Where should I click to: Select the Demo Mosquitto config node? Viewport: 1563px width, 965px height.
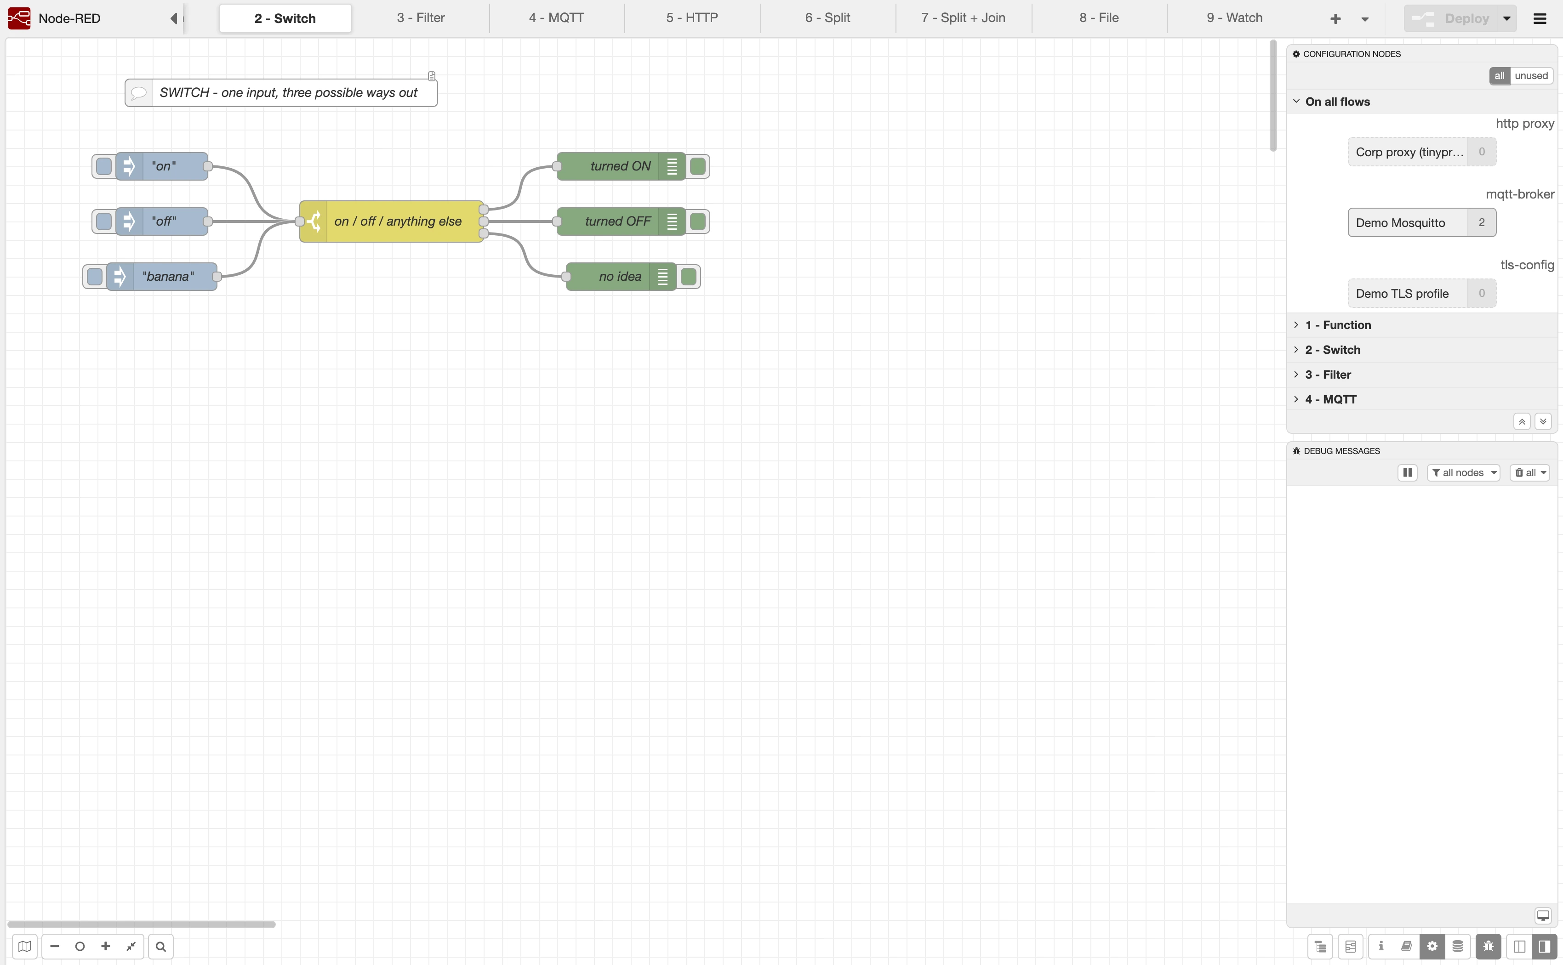(x=1422, y=223)
